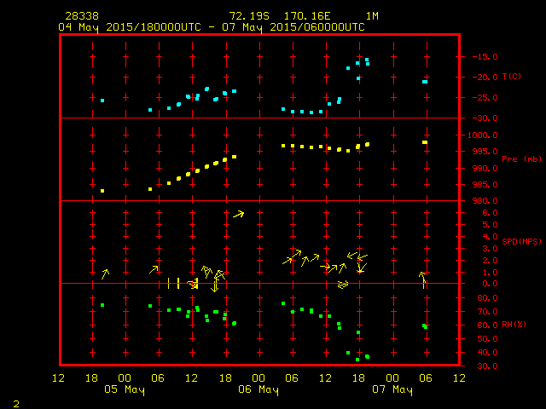The image size is (546, 409).
Task: Click the RH(%) axis title
Action: pyautogui.click(x=514, y=325)
